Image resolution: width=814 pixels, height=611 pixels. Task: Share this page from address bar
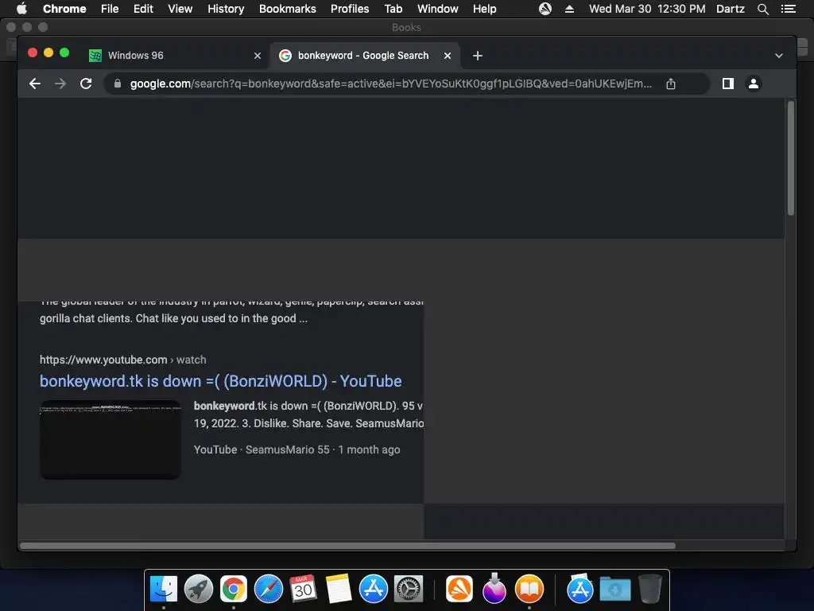click(671, 84)
